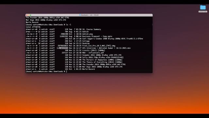Viewport: 209px width, 118px height.
Task: Click the highlighted file size '11207555269'
Action: 62,48
